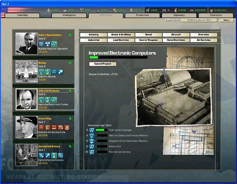This screenshot has width=237, height=184.
Task: Click Oppenheimer's mathematics specialty icon
Action: click(x=54, y=44)
